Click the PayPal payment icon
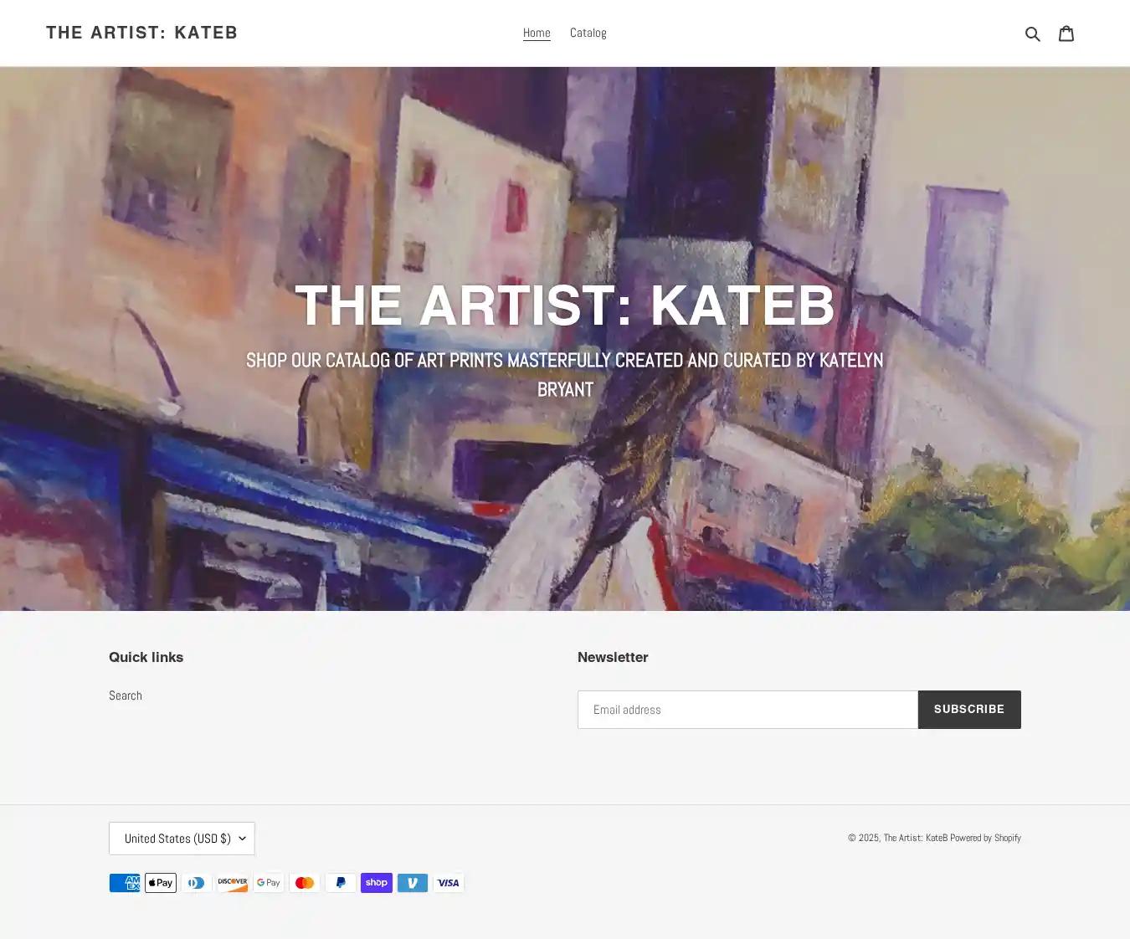This screenshot has width=1130, height=939. [x=341, y=883]
